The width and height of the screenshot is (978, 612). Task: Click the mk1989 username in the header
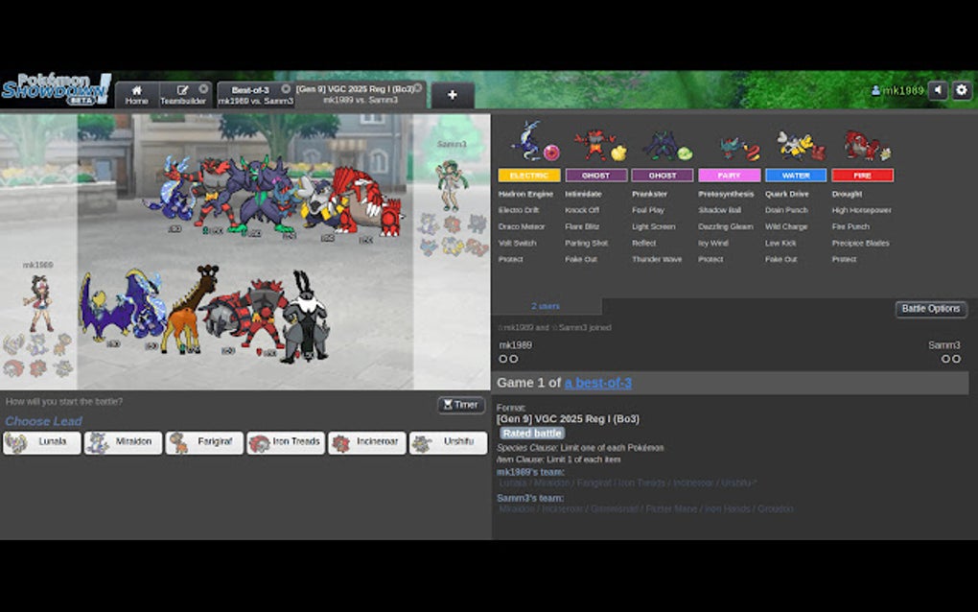pos(896,90)
